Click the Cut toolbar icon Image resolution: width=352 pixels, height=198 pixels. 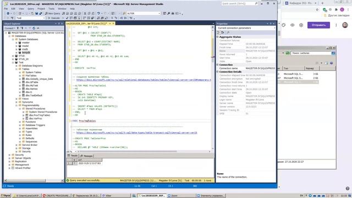[x=85, y=13]
